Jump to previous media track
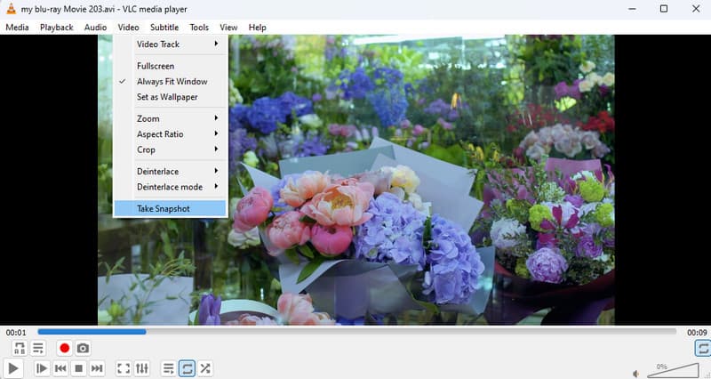711x379 pixels. point(60,368)
